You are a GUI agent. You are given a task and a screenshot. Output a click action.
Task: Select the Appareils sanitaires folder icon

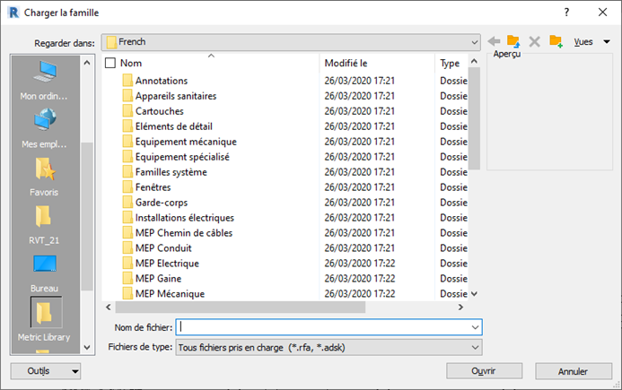tap(127, 96)
